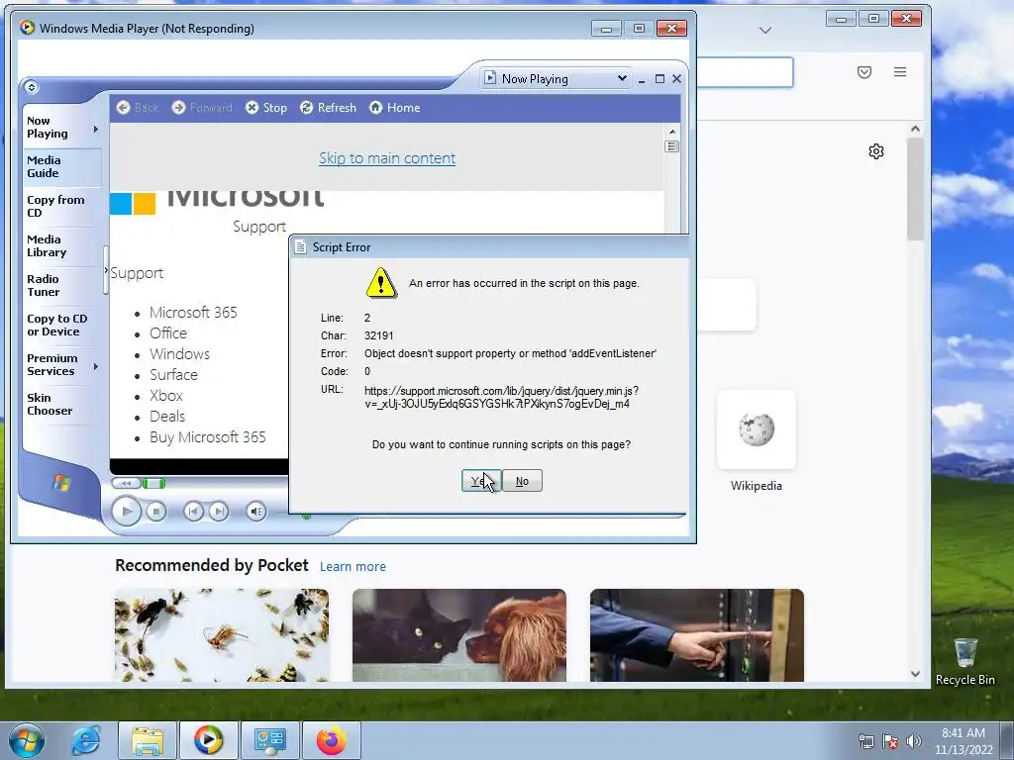Open Firefox hamburger application menu
Screen dimensions: 1014x760
coord(899,72)
